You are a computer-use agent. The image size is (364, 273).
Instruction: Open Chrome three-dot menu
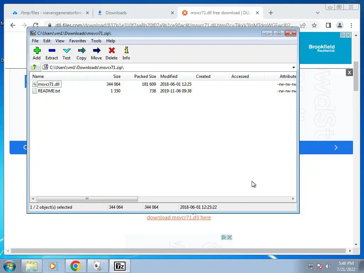pos(352,25)
